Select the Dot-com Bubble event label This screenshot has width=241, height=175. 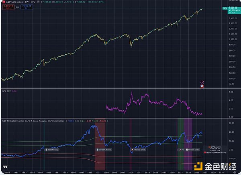click(104, 150)
